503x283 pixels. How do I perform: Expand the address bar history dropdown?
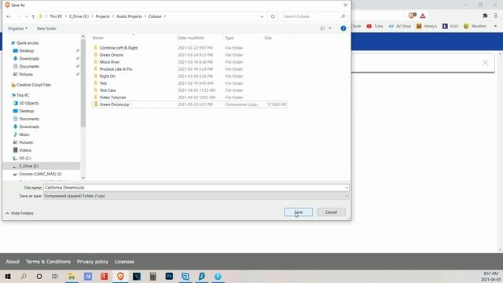262,17
